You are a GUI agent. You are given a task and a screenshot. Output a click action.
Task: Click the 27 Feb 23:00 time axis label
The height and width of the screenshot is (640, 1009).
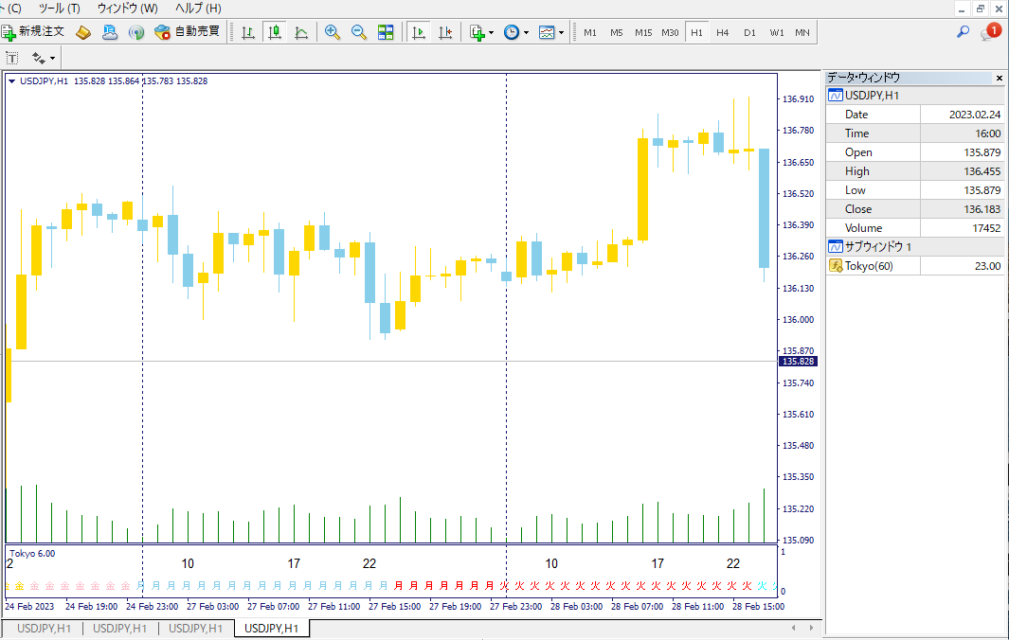(x=516, y=607)
